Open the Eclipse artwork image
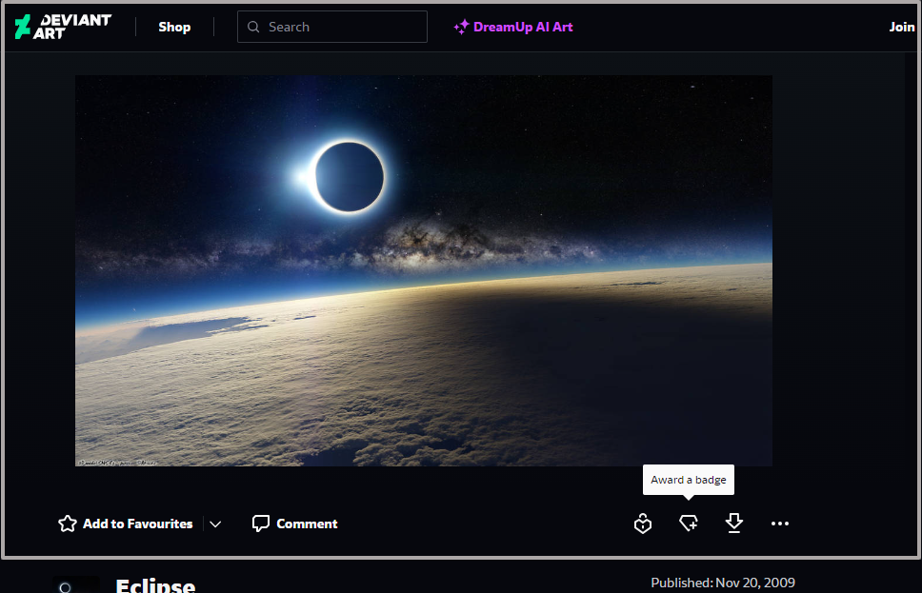Screen dimensions: 922x593 click(423, 270)
